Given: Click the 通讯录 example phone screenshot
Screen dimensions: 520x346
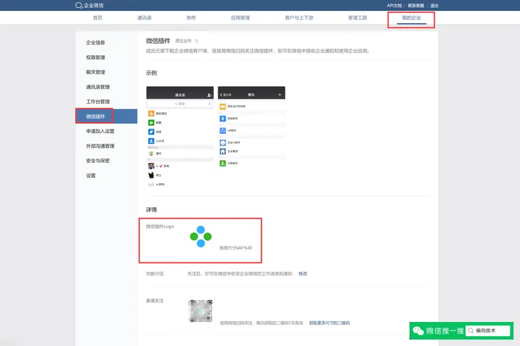Looking at the screenshot, I should (180, 137).
